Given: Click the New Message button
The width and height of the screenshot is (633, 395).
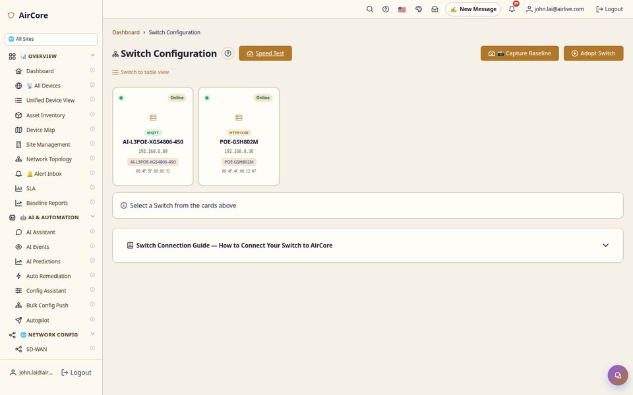Looking at the screenshot, I should pos(473,9).
